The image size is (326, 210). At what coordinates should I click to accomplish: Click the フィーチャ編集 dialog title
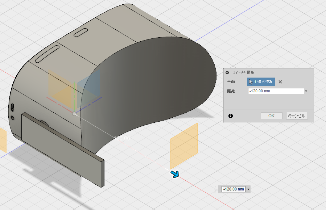click(243, 72)
